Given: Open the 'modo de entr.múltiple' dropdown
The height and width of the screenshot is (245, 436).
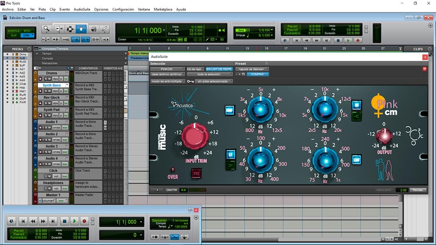Looking at the screenshot, I should click(168, 81).
